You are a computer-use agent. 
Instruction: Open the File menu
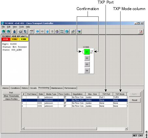[3, 27]
